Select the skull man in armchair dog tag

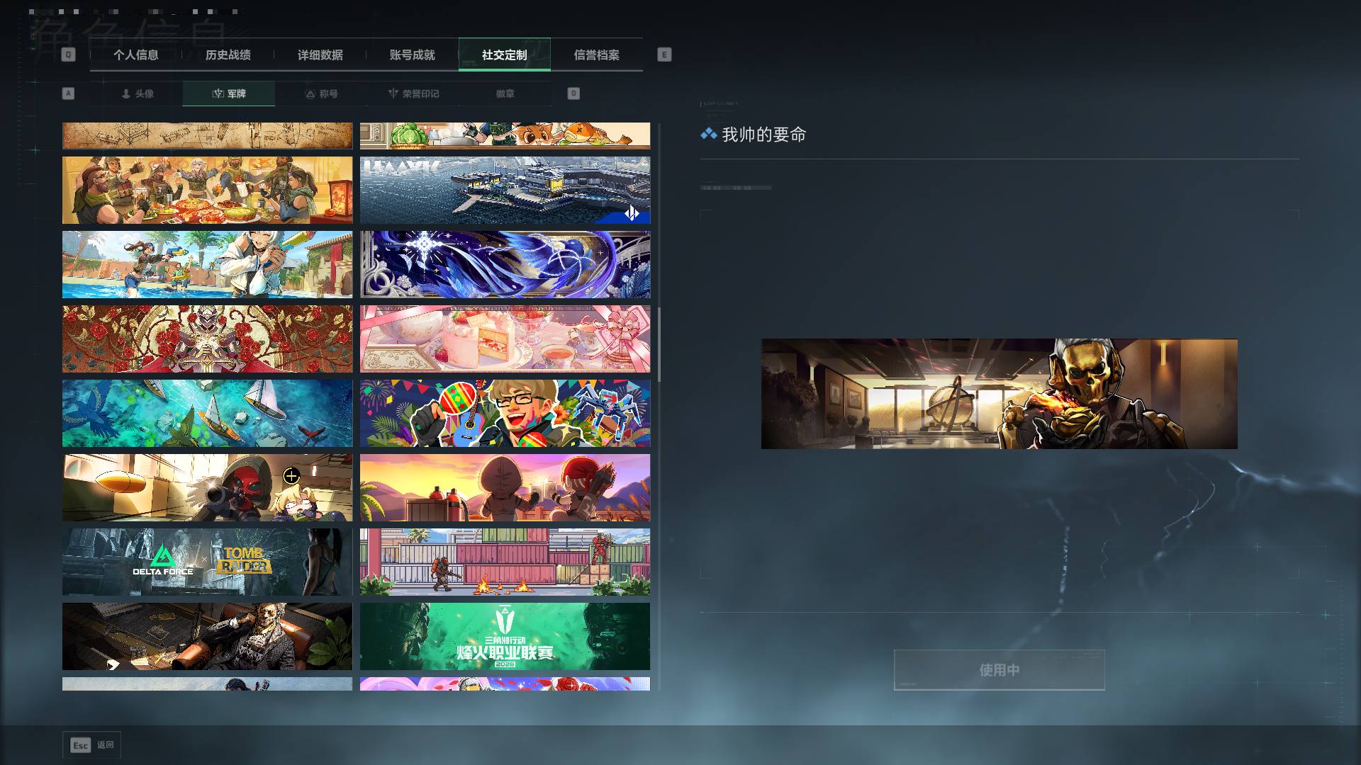point(207,636)
